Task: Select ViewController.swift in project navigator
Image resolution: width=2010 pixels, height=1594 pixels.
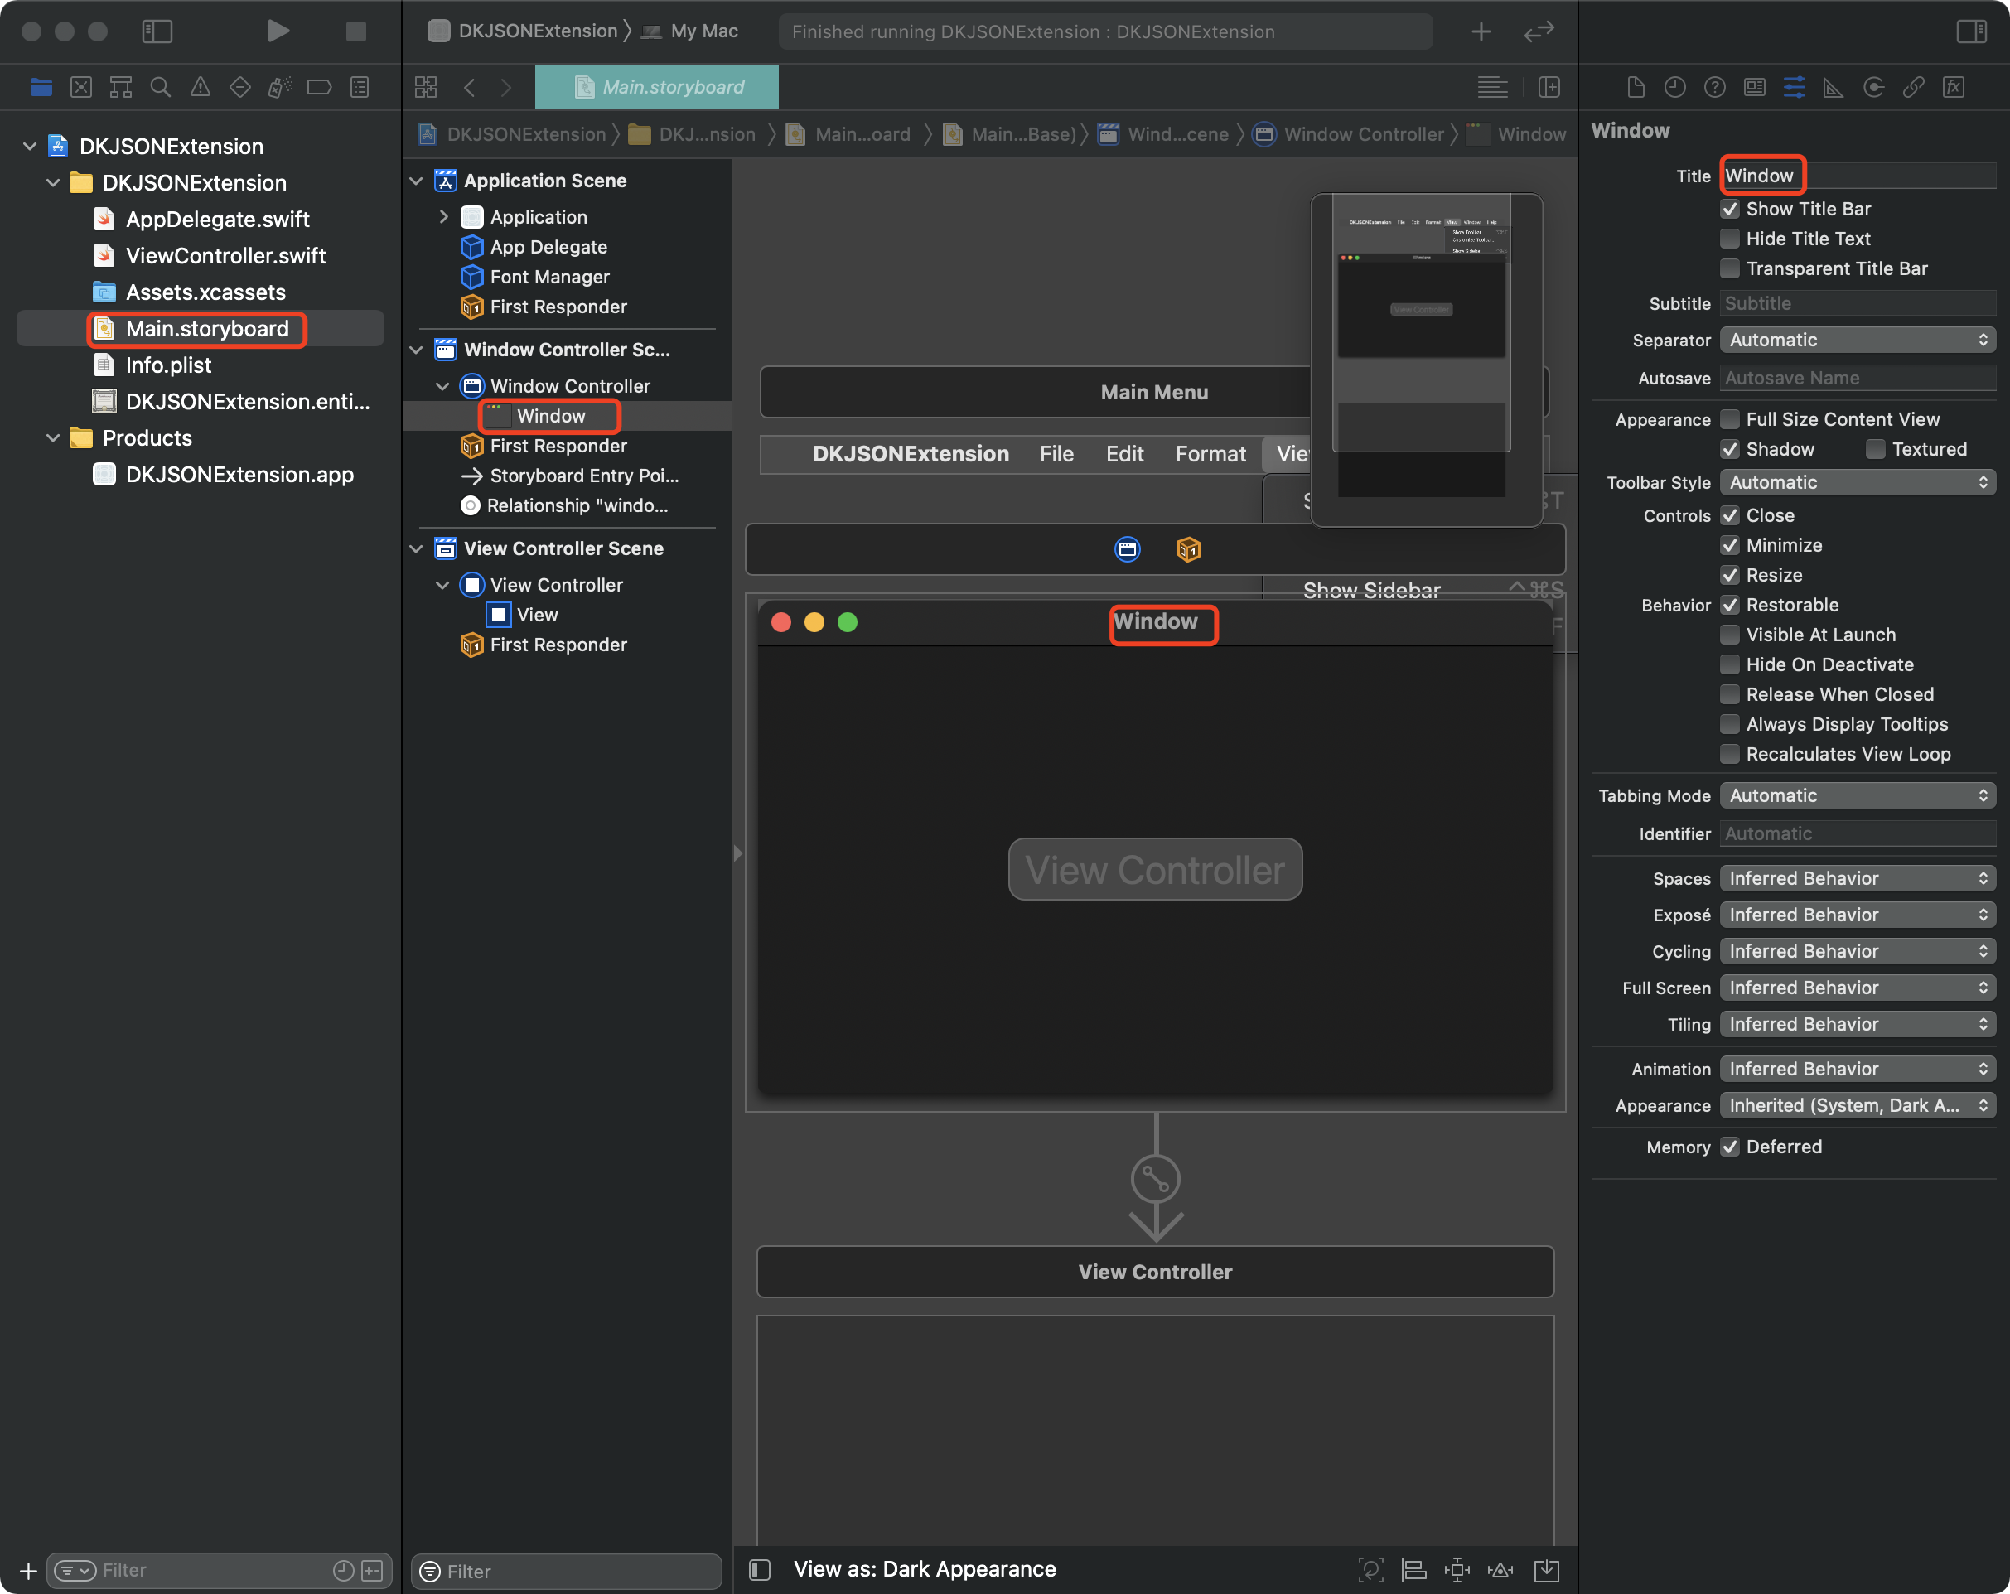Action: [225, 255]
